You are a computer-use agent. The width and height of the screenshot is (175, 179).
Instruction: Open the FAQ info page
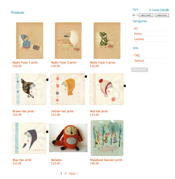tap(137, 55)
